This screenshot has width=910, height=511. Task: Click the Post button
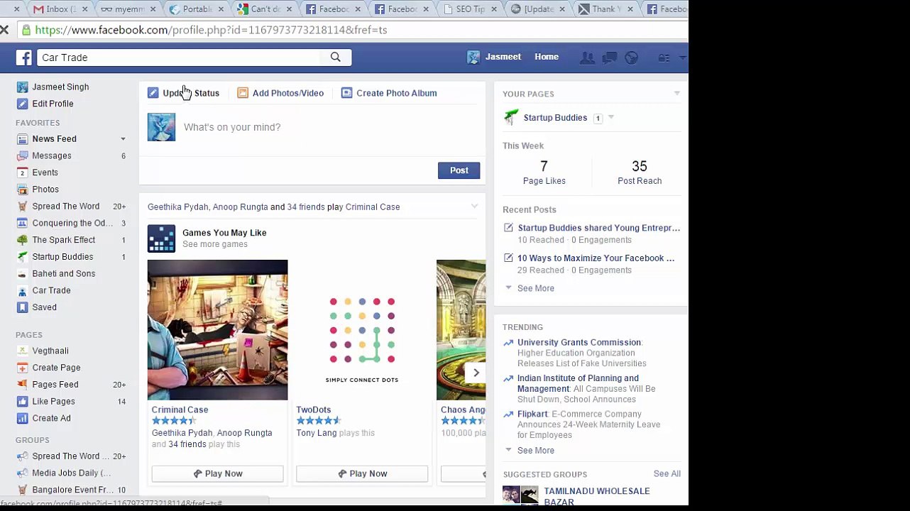click(459, 170)
